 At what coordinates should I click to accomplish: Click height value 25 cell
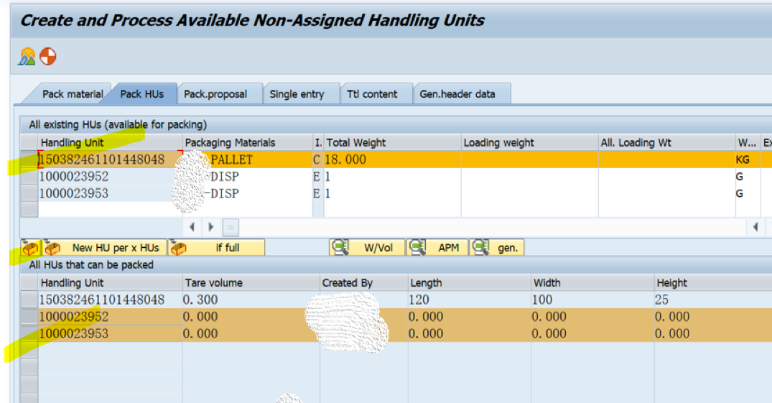(713, 300)
